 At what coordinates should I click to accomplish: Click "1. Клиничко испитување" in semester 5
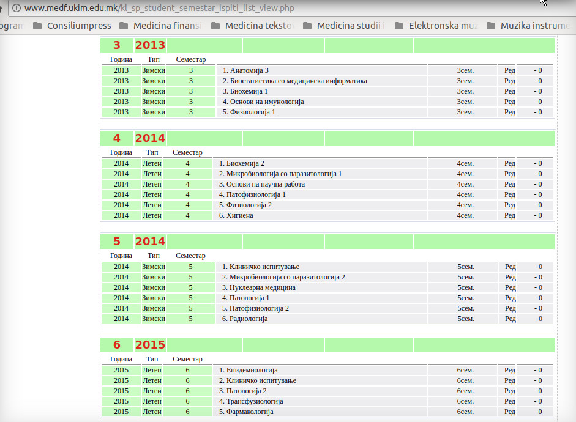click(x=260, y=267)
